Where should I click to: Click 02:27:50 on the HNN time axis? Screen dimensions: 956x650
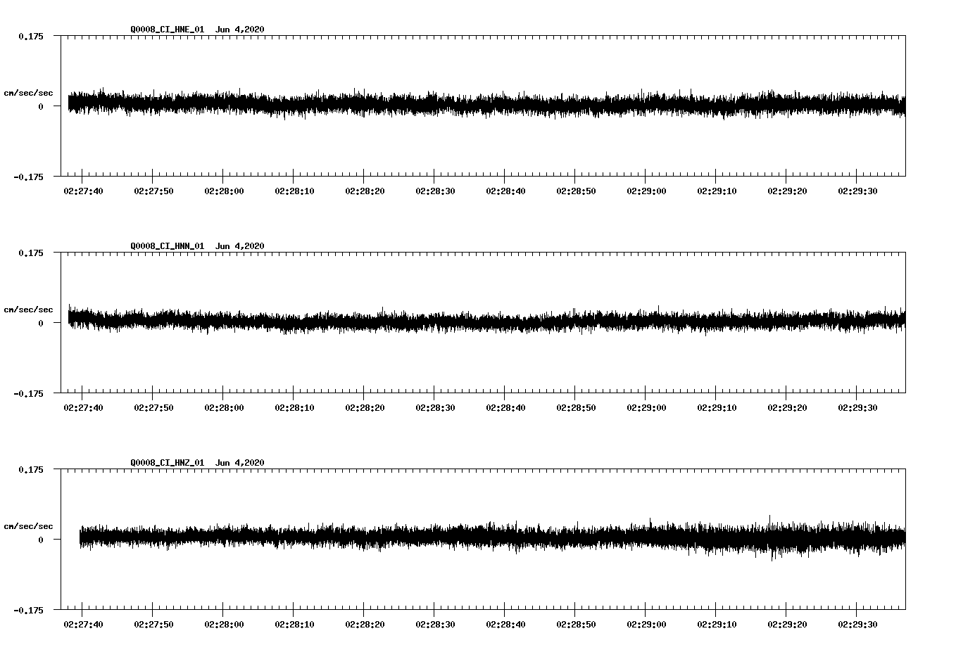click(x=153, y=407)
